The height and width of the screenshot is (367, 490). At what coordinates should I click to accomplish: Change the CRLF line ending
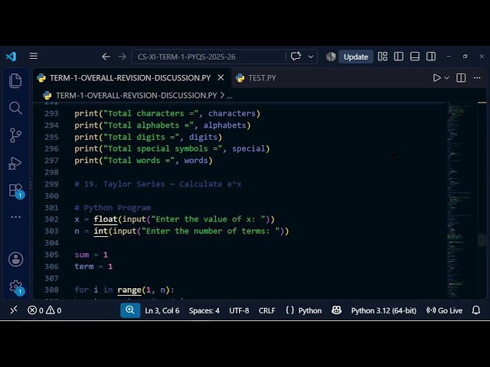(267, 310)
